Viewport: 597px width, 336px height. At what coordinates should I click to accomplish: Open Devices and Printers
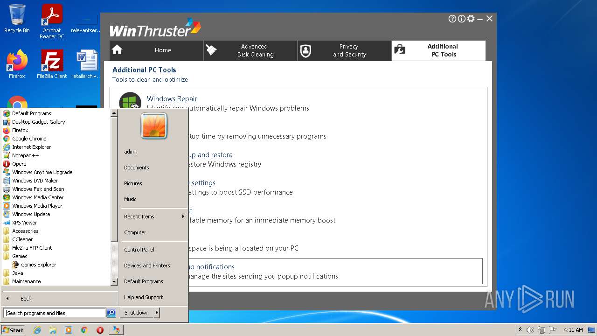tap(147, 266)
